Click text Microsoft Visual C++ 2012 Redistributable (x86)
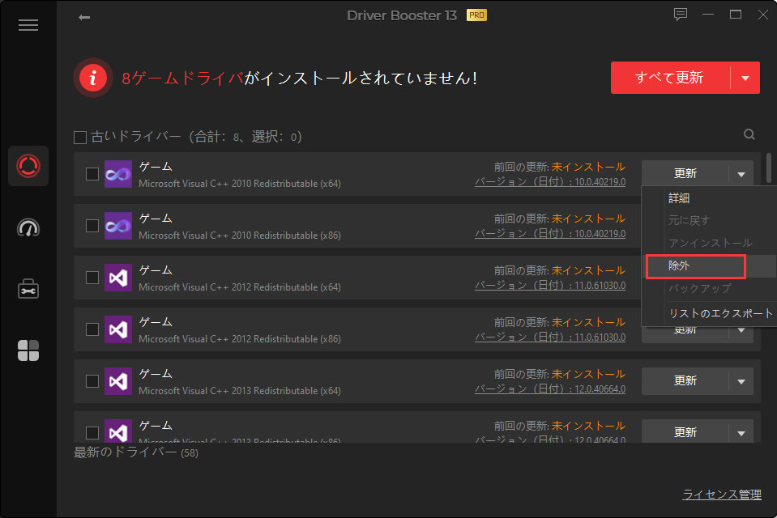Image resolution: width=777 pixels, height=518 pixels. point(240,339)
